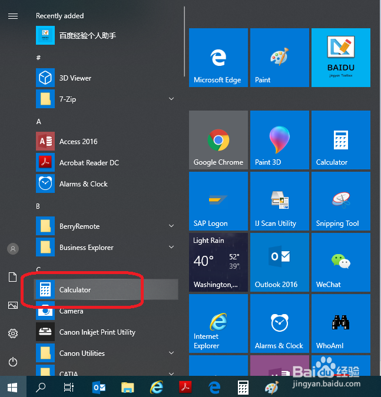Image resolution: width=381 pixels, height=397 pixels.
Task: Click the Alarms & Clock pinned tile
Action: pos(280,323)
